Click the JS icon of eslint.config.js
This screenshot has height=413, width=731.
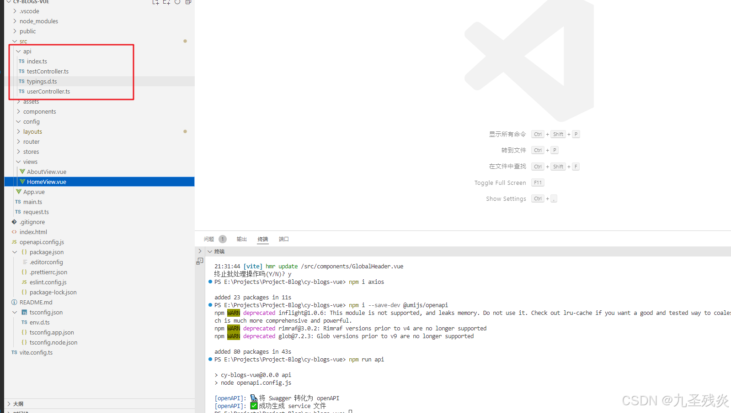pos(24,282)
